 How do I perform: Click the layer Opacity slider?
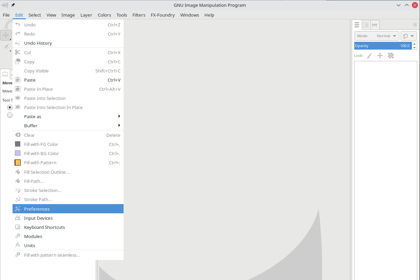click(x=383, y=46)
